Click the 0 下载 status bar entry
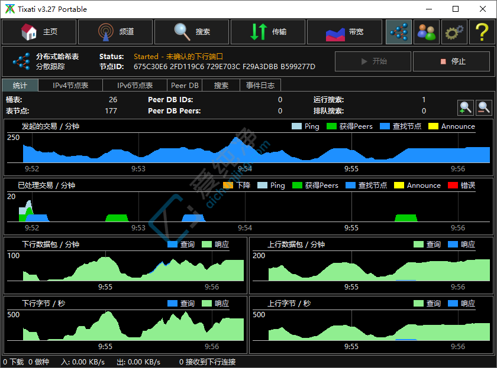This screenshot has height=368, width=497. [13, 362]
